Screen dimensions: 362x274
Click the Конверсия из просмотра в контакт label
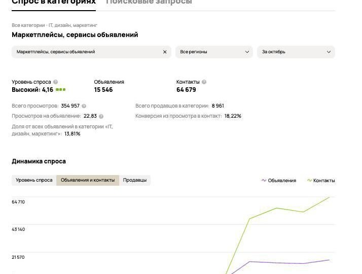[178, 116]
